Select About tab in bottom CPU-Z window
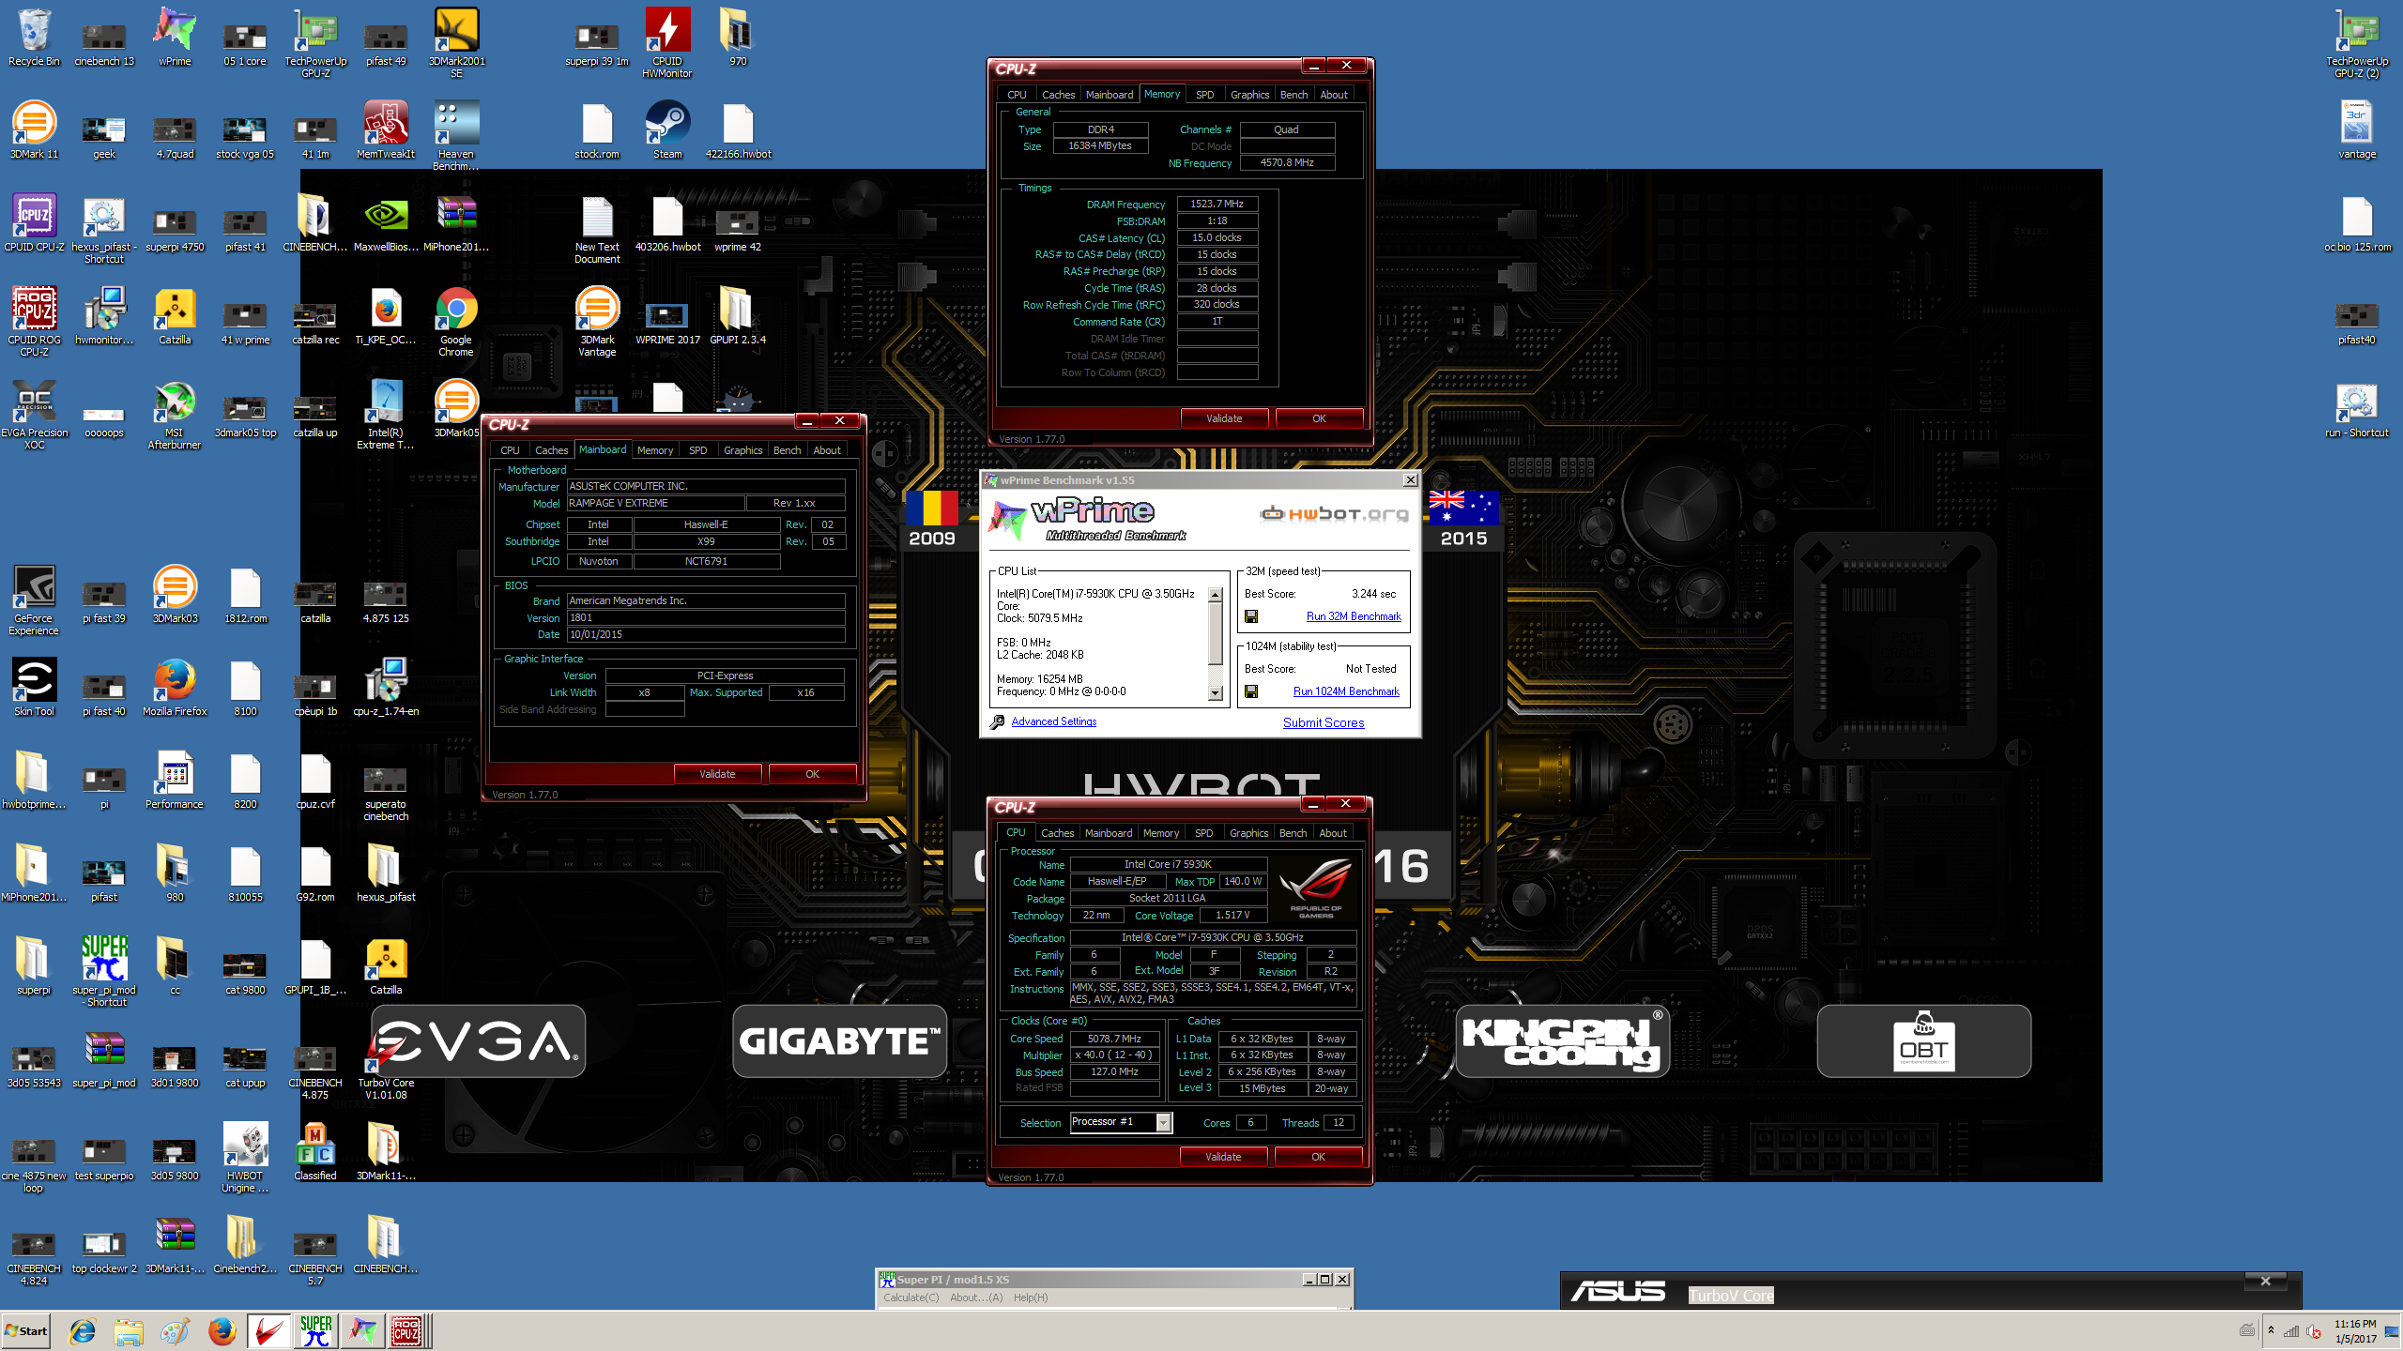Viewport: 2403px width, 1351px height. (x=1332, y=833)
